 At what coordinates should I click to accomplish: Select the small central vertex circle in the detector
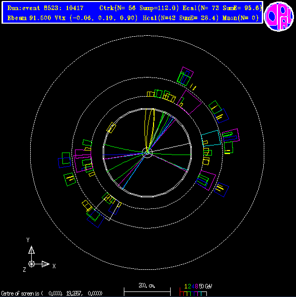[147, 153]
